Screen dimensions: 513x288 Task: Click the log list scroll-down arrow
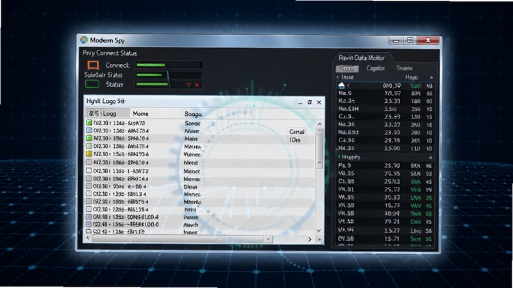(x=319, y=230)
